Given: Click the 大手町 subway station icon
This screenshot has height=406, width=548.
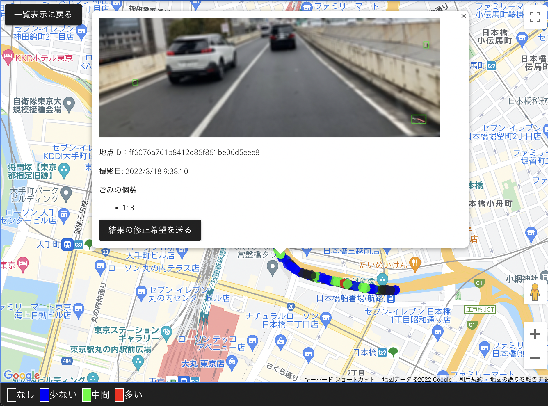Looking at the screenshot, I should (x=67, y=245).
